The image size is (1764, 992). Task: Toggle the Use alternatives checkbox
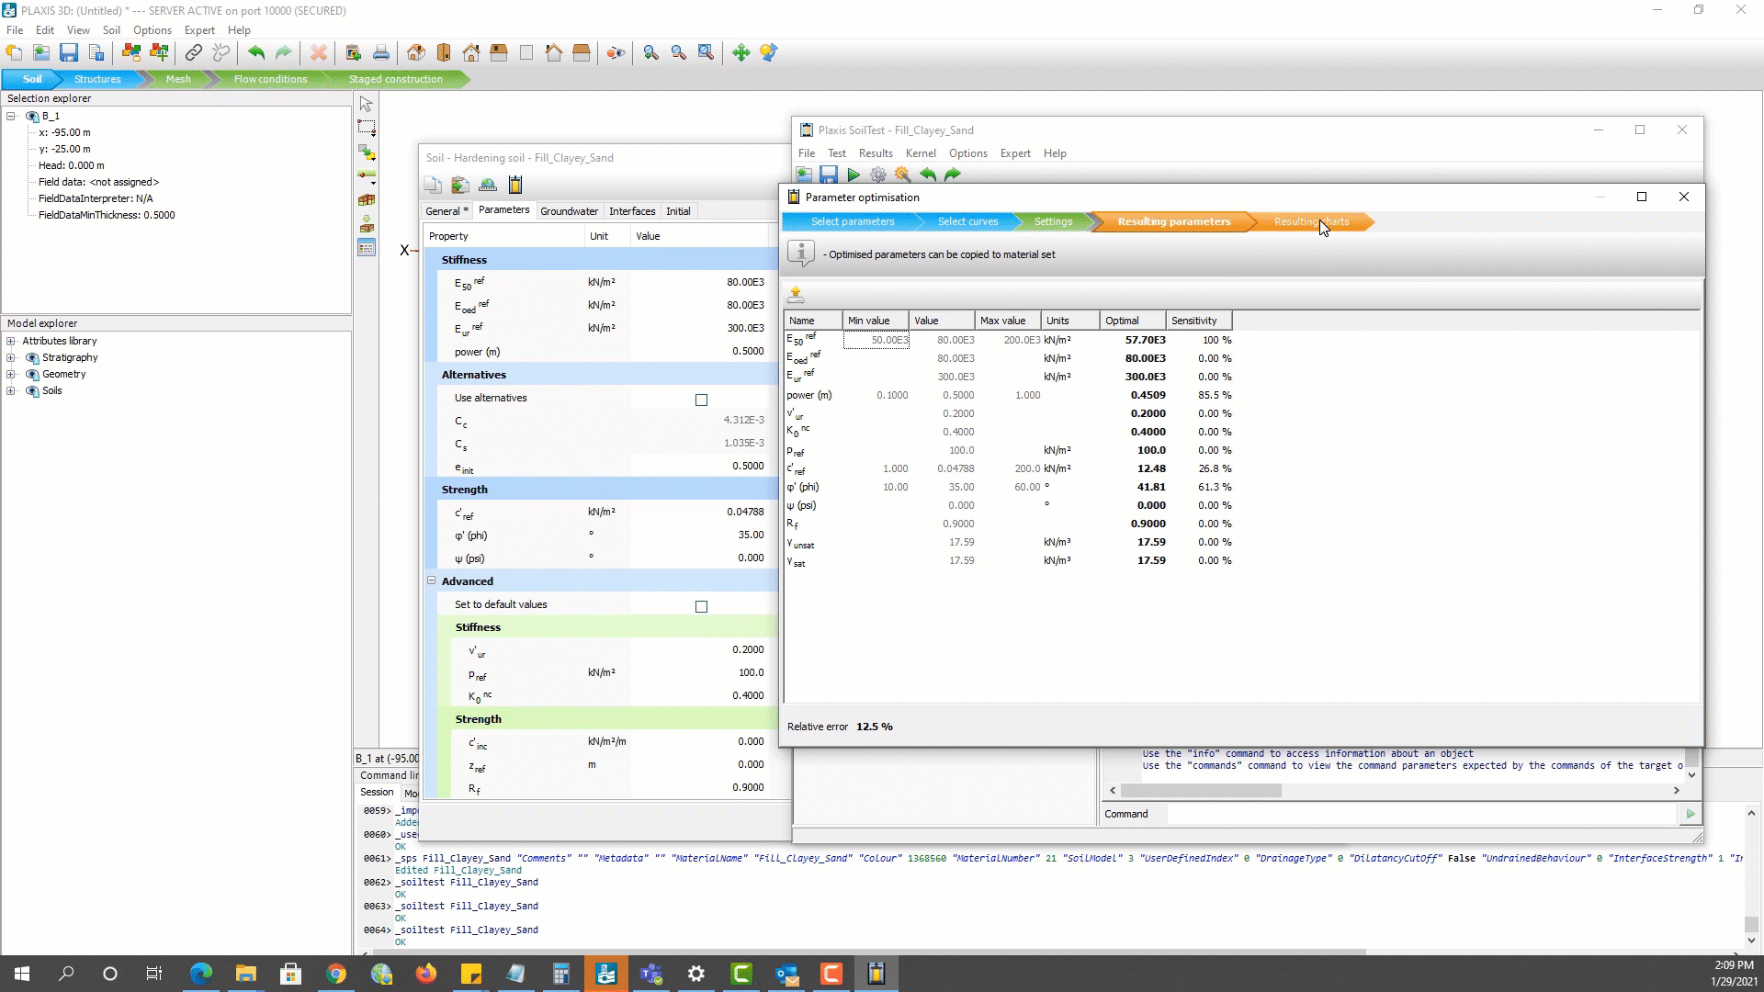pos(701,400)
